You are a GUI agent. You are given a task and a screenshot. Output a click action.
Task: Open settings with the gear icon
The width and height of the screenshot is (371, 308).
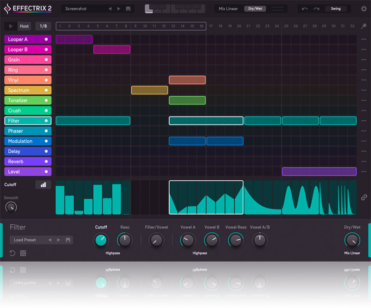coord(364,9)
